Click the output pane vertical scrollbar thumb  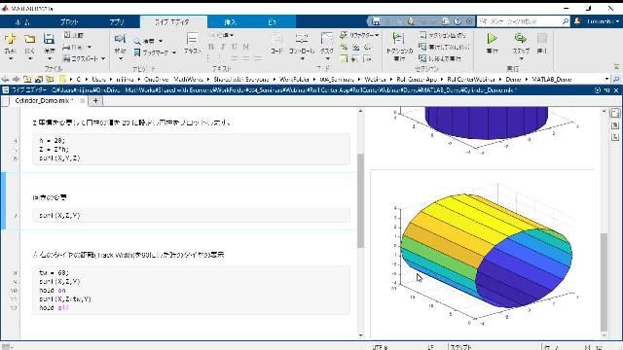[604, 282]
